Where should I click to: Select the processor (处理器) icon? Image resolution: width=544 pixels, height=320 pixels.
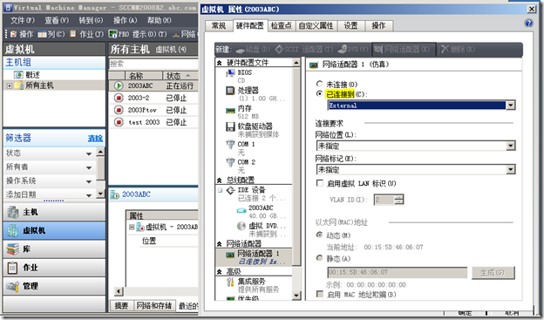[230, 91]
